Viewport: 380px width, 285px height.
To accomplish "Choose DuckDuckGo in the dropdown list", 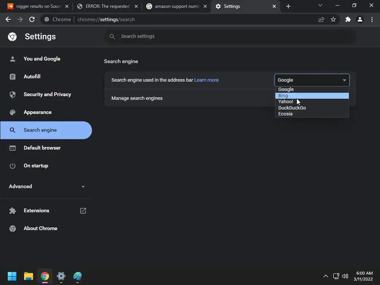I will click(x=312, y=108).
